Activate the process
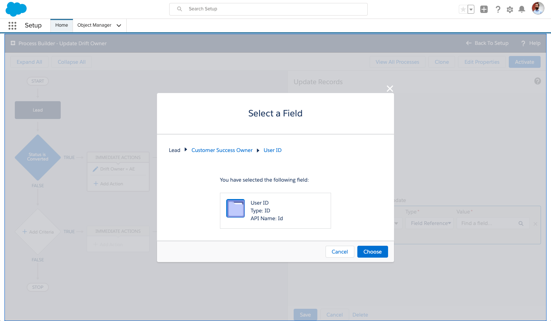Image resolution: width=551 pixels, height=321 pixels. tap(525, 62)
